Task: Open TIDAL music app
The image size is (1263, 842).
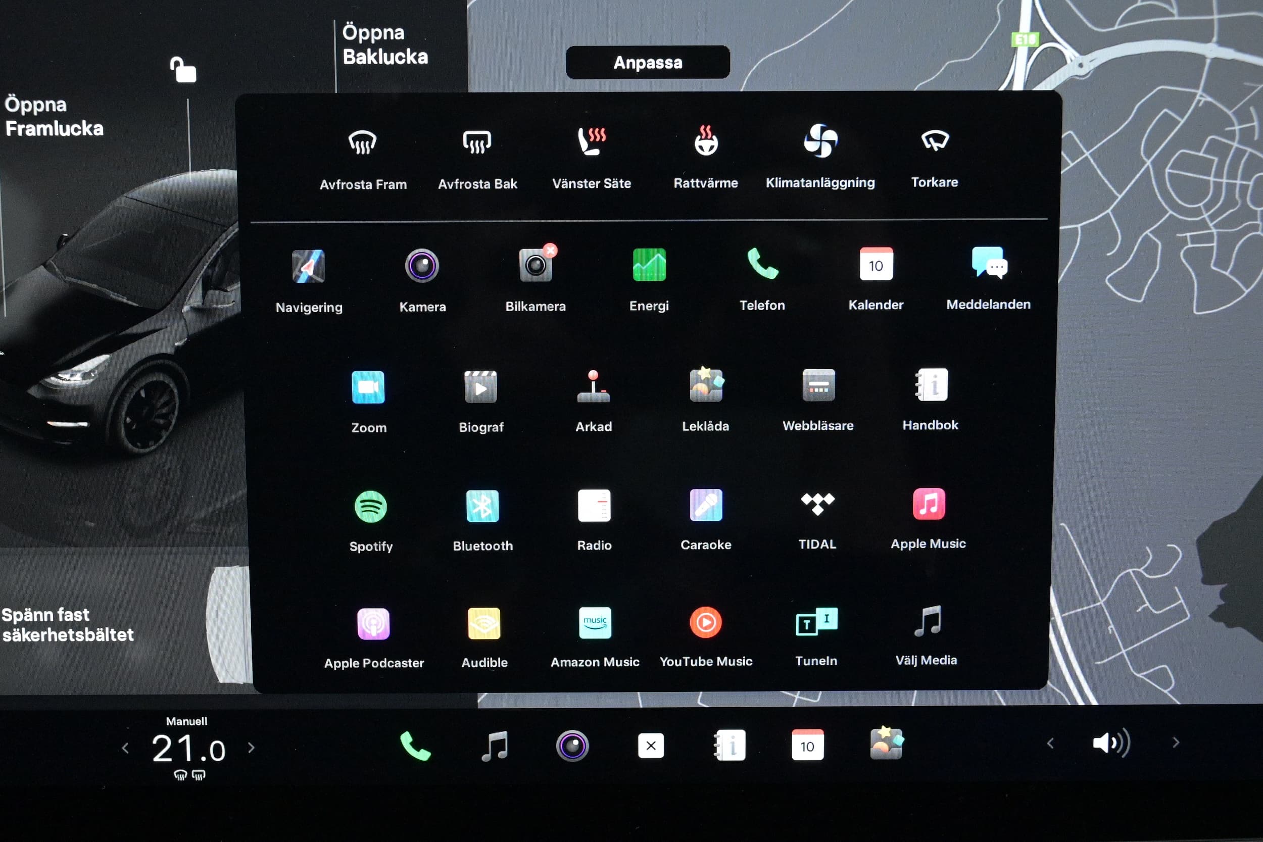Action: pyautogui.click(x=817, y=505)
